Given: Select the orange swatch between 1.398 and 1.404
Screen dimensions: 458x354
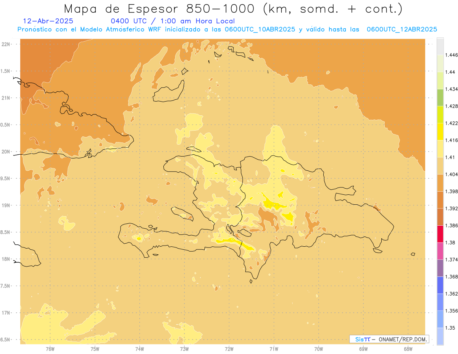Looking at the screenshot, I should (x=440, y=183).
